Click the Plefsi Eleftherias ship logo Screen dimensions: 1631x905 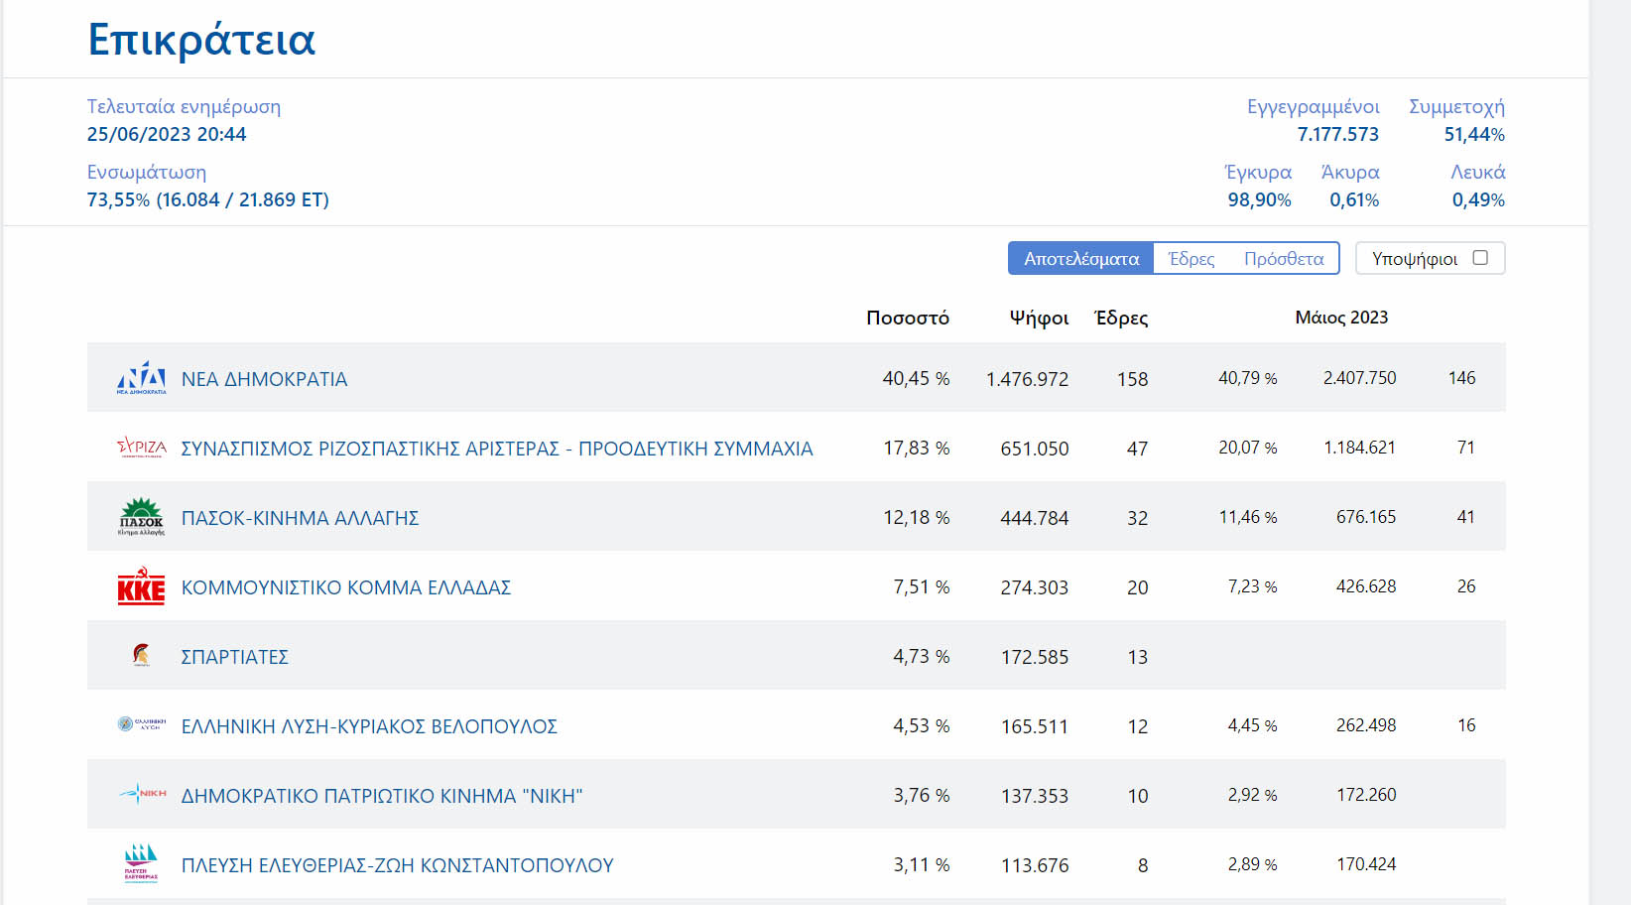[141, 863]
